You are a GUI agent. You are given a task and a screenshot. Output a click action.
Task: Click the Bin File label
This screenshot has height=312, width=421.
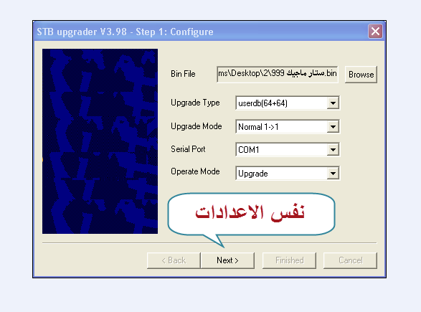(183, 74)
